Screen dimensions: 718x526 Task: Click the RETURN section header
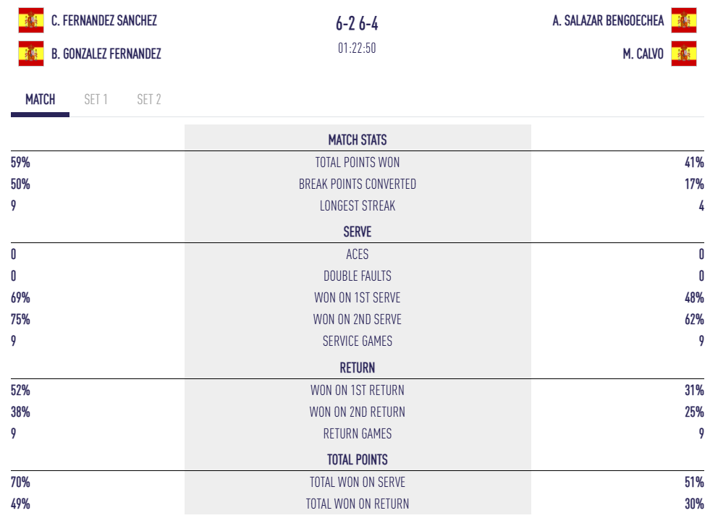358,368
